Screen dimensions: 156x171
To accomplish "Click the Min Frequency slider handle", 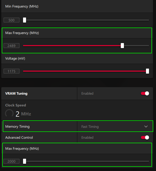I will coord(25,20).
